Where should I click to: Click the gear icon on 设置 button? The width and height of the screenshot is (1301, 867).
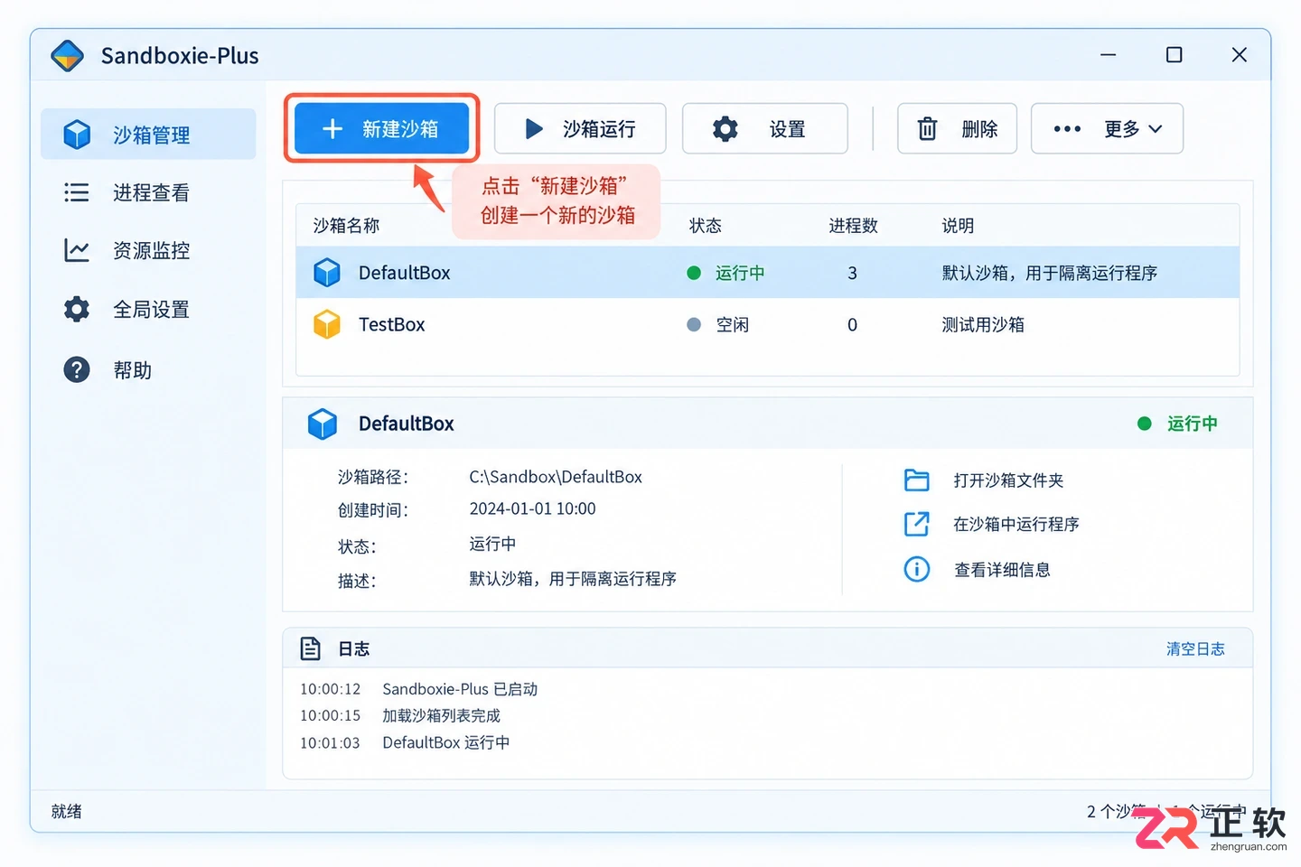(x=725, y=129)
